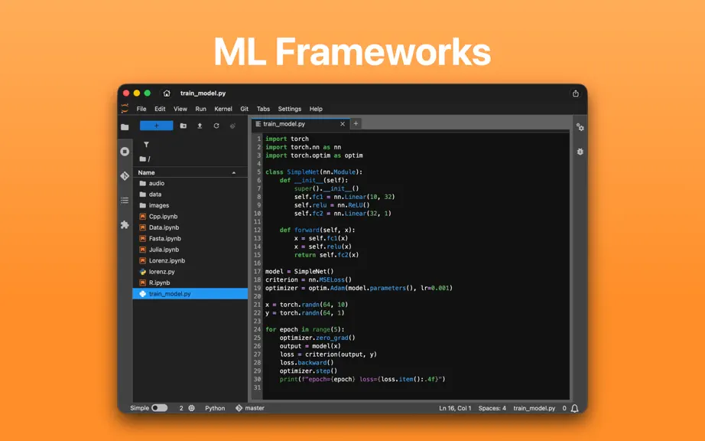
Task: Select Data.ipynb notebook file
Action: coord(190,227)
